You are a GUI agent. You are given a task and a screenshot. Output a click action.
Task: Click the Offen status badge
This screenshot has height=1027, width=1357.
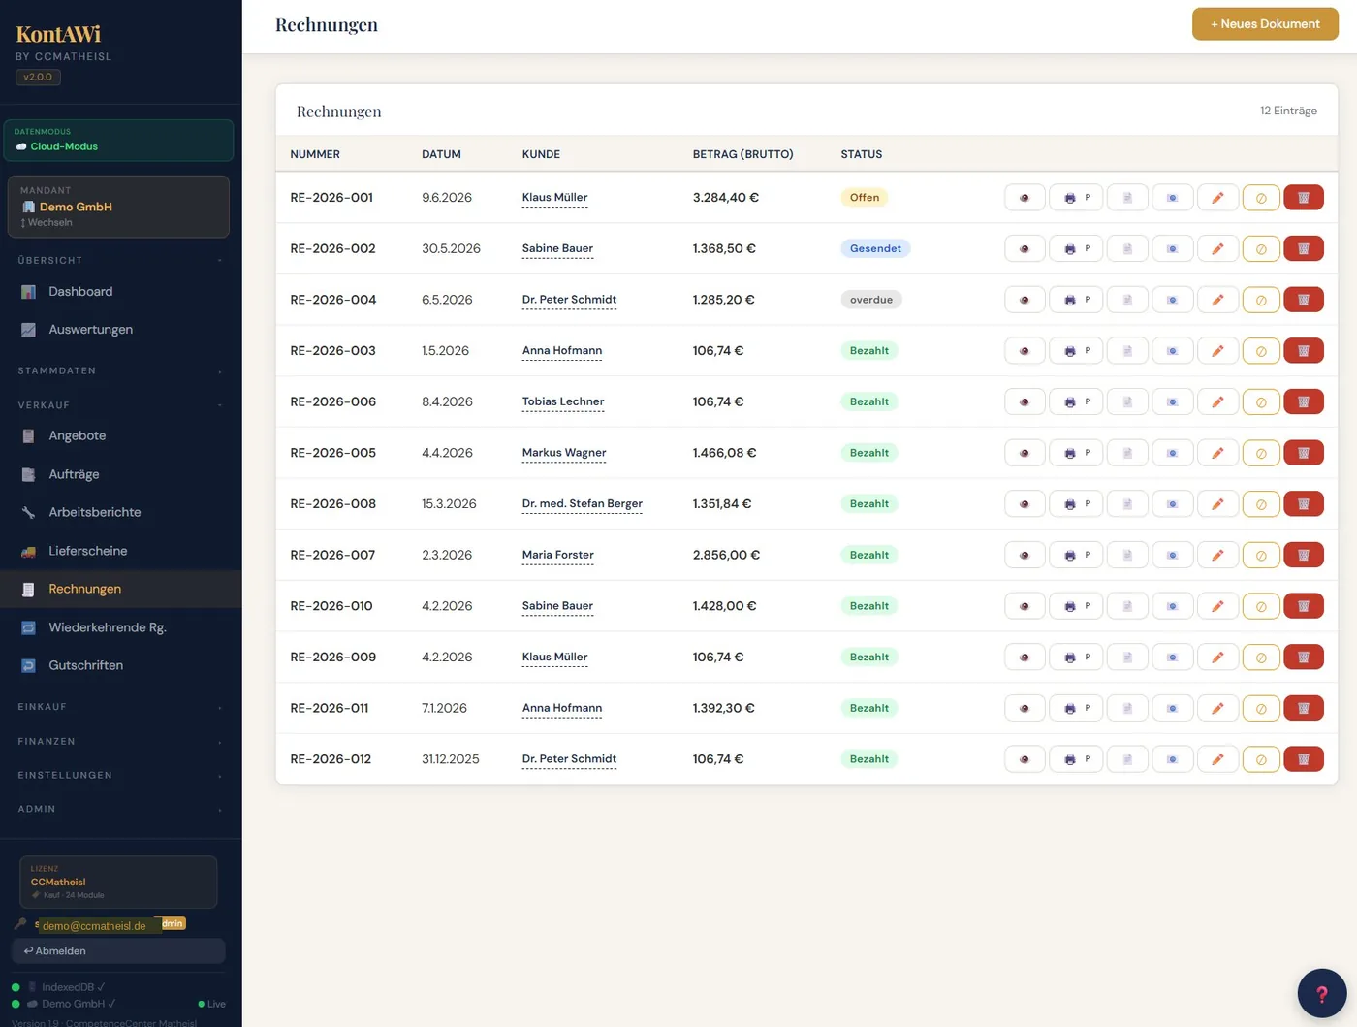(x=864, y=198)
